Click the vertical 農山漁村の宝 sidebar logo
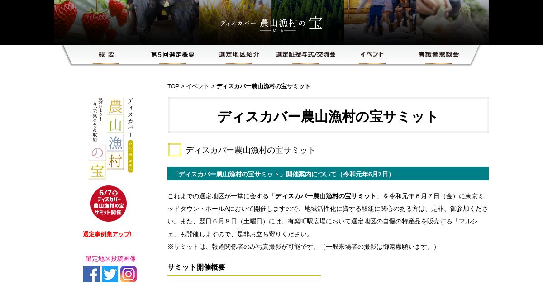The image size is (543, 285). tap(111, 138)
